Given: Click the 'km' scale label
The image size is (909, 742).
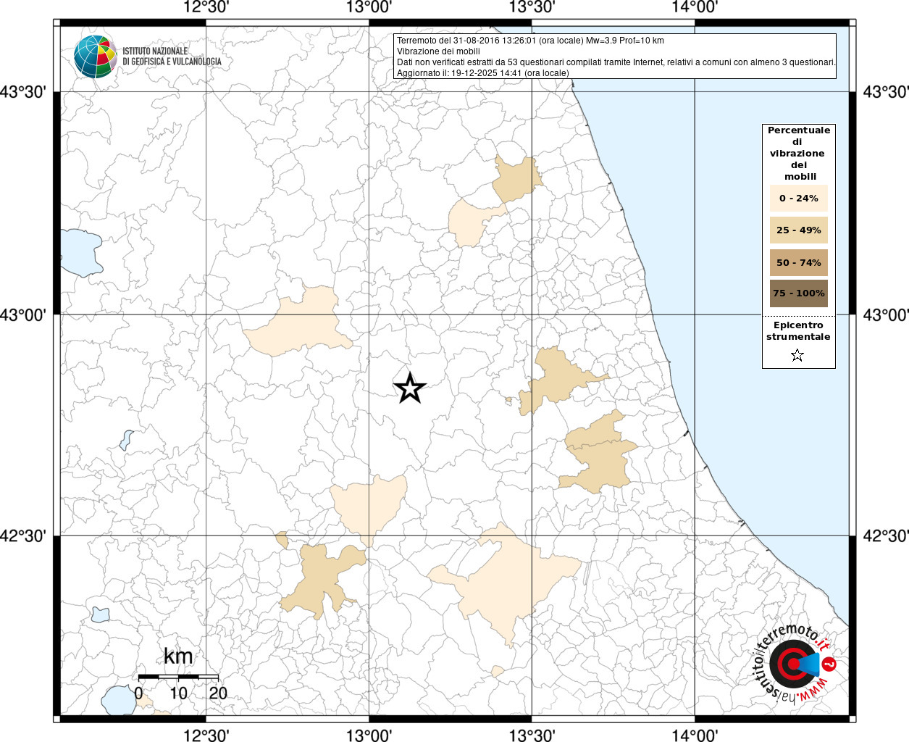Looking at the screenshot, I should point(178,656).
